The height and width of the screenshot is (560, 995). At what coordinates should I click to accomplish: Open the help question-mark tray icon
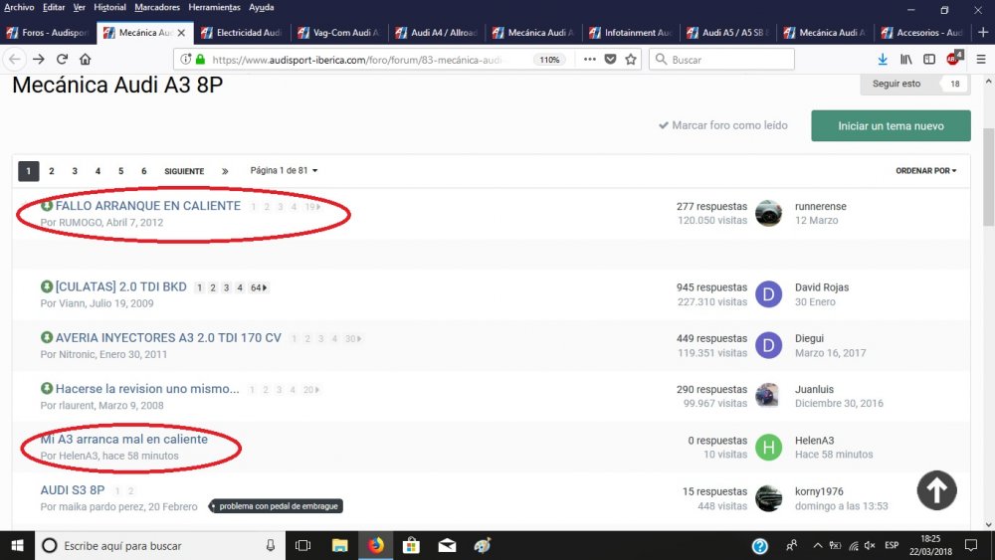759,545
